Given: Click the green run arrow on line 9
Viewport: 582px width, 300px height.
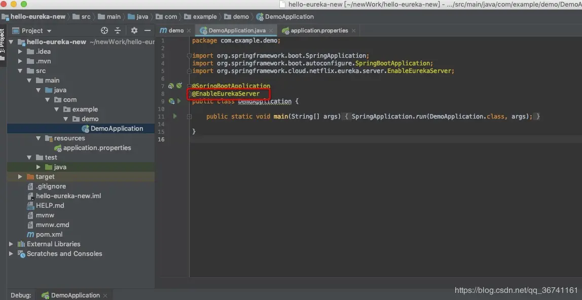Looking at the screenshot, I should pyautogui.click(x=179, y=101).
